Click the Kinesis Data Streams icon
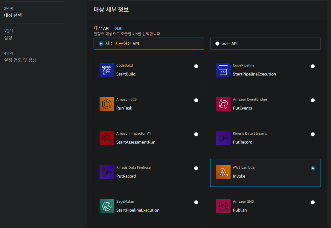Image resolution: width=331 pixels, height=228 pixels. click(x=223, y=138)
